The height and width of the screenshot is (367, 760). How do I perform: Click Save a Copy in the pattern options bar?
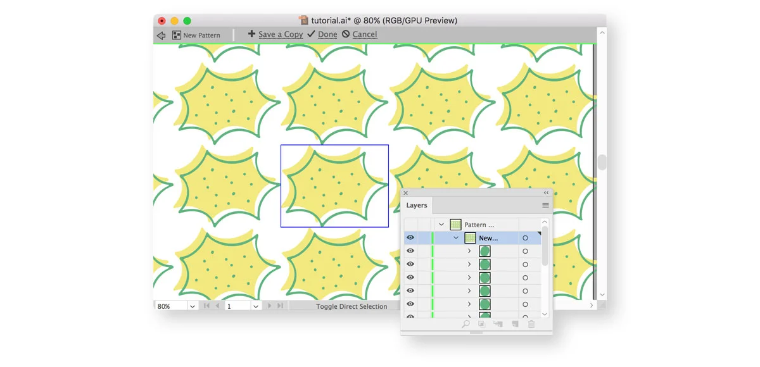[281, 34]
